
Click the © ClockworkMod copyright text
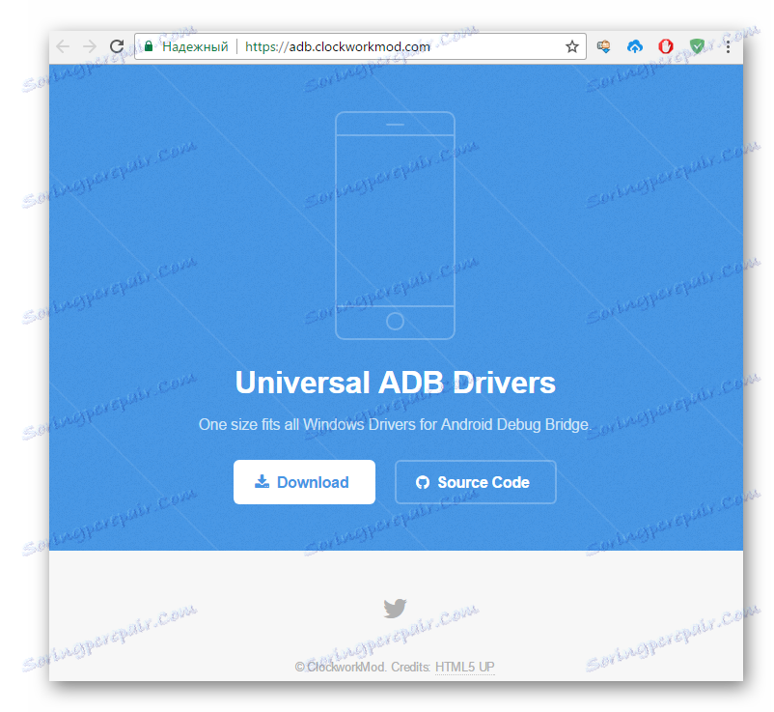340,667
